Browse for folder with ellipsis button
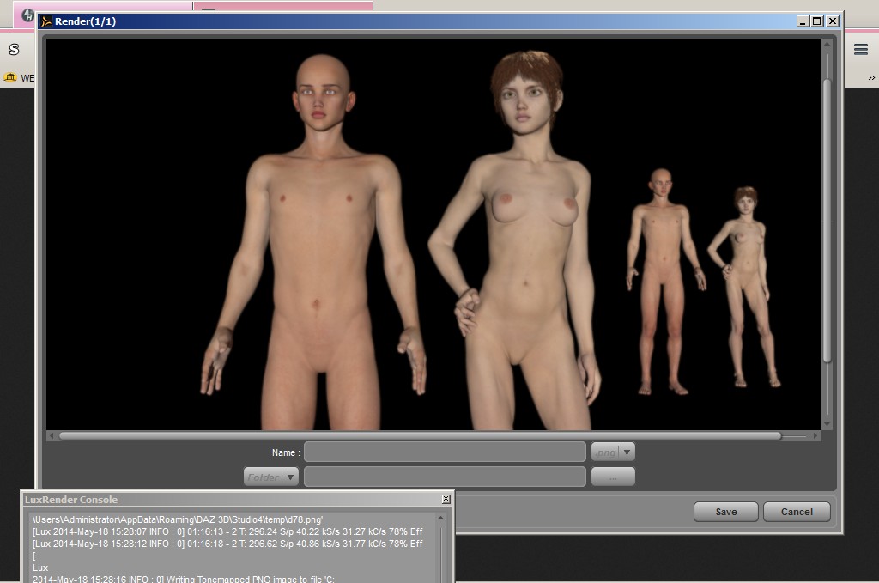Screen dimensions: 879x583 [613, 477]
